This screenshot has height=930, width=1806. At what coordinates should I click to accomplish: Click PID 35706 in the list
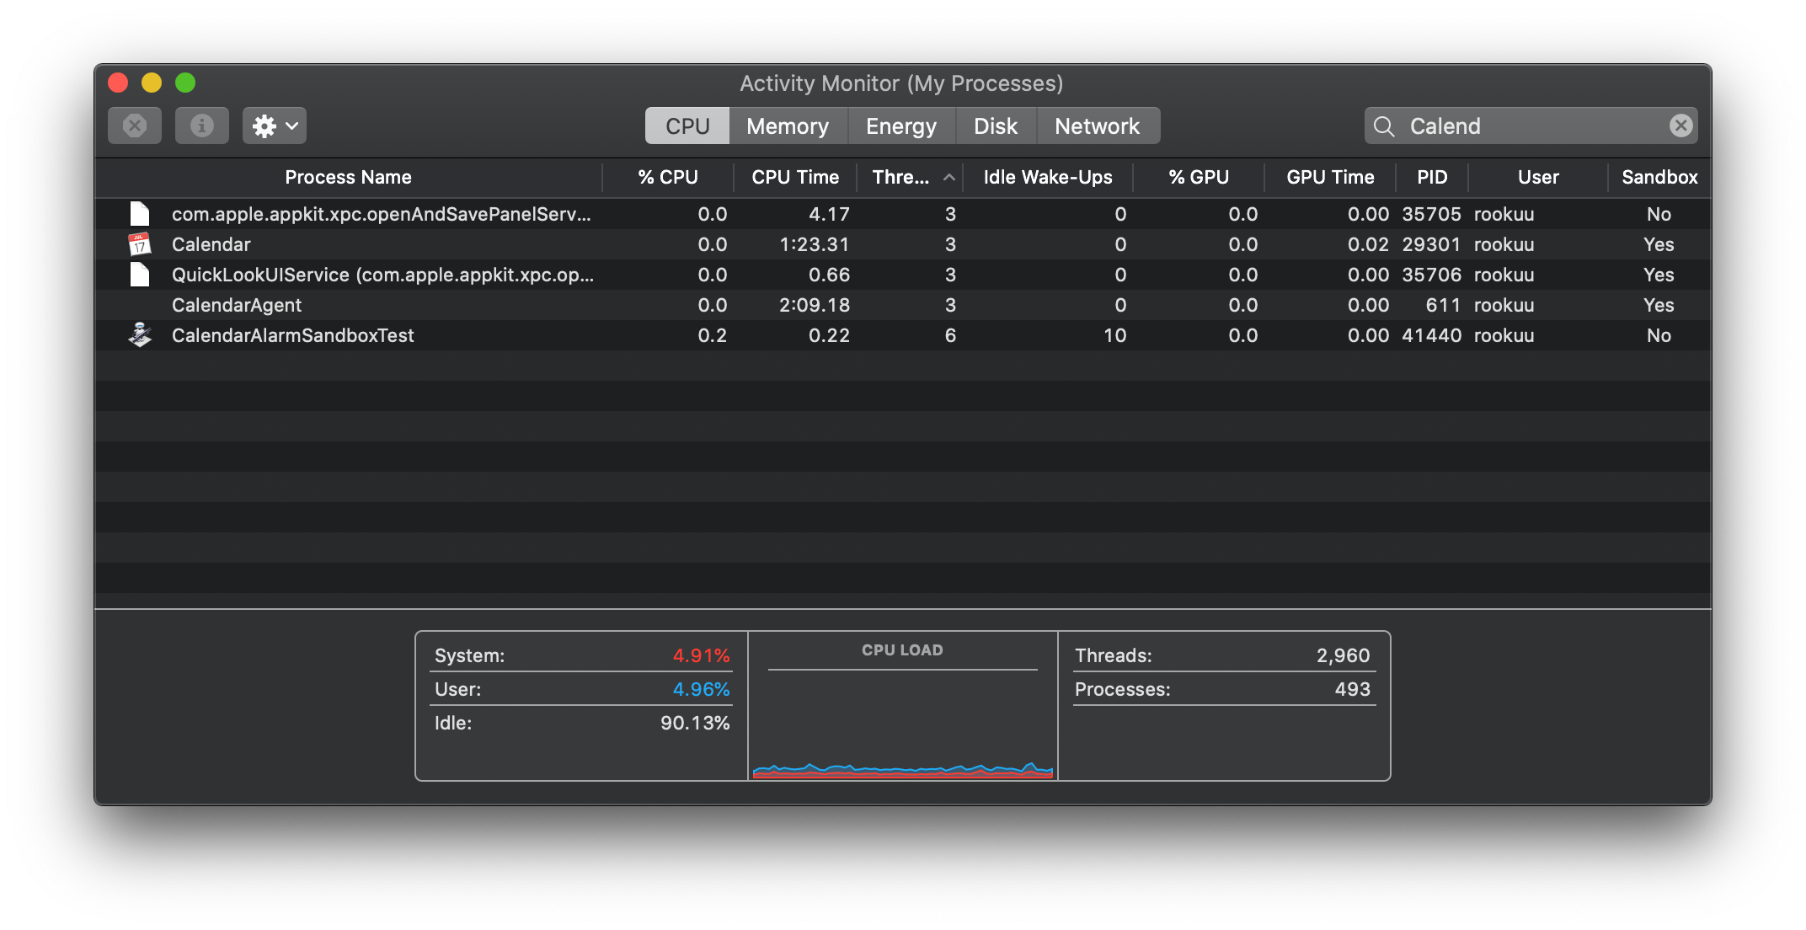click(1431, 275)
